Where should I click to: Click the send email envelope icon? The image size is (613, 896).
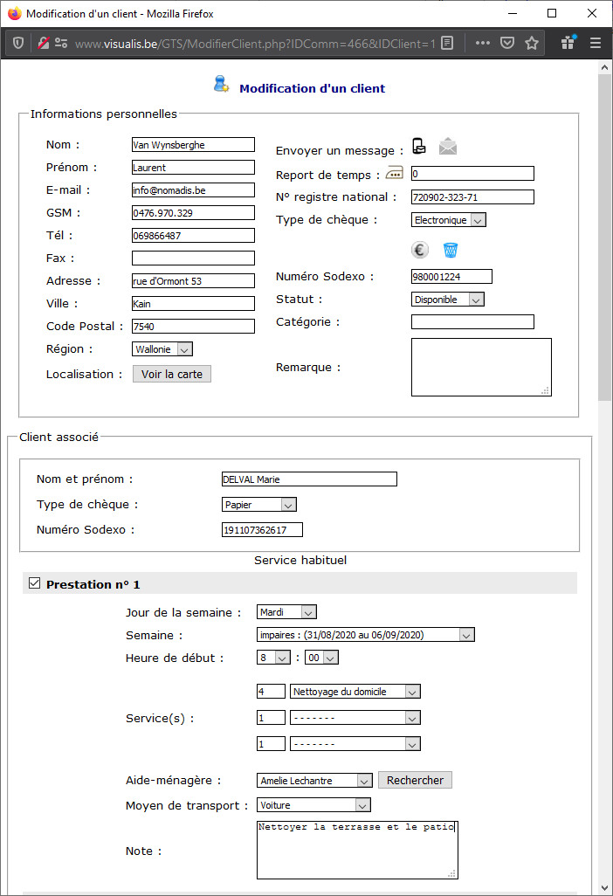point(448,147)
